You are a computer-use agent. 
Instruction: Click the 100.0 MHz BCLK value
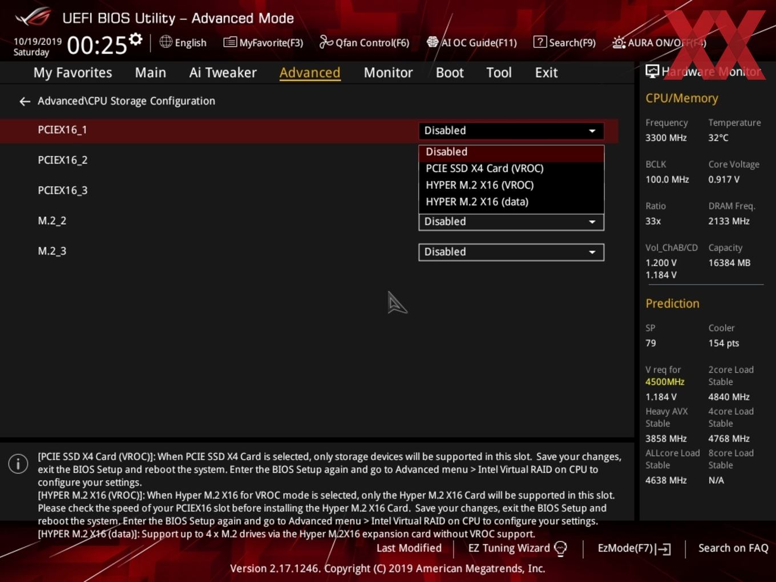tap(667, 179)
